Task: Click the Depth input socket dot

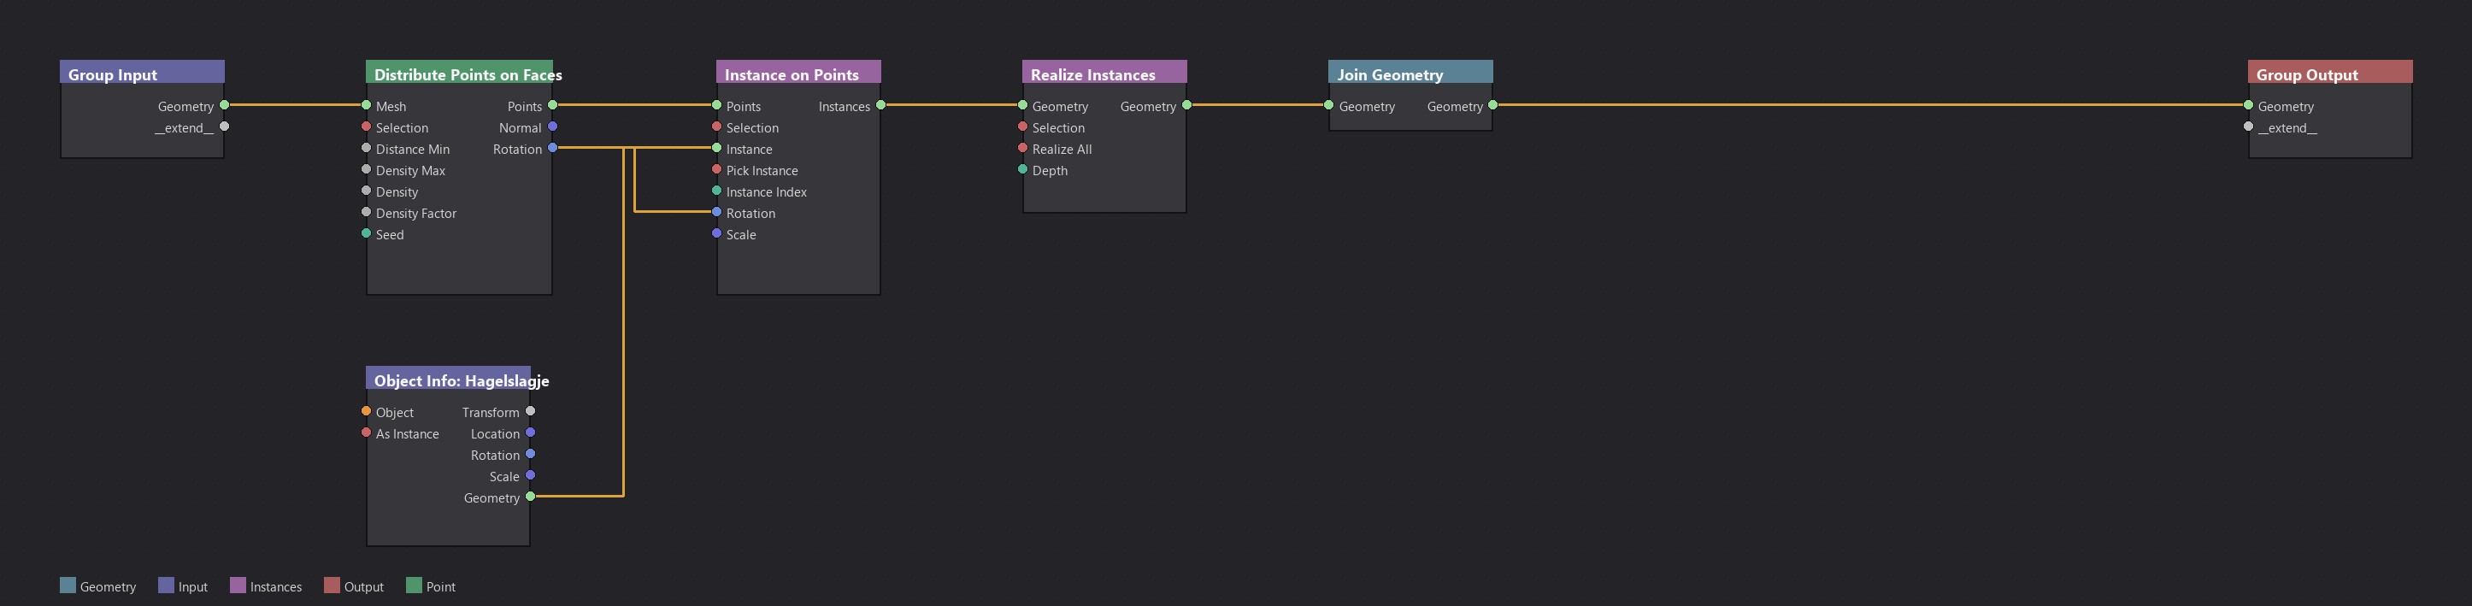Action: tap(1023, 170)
